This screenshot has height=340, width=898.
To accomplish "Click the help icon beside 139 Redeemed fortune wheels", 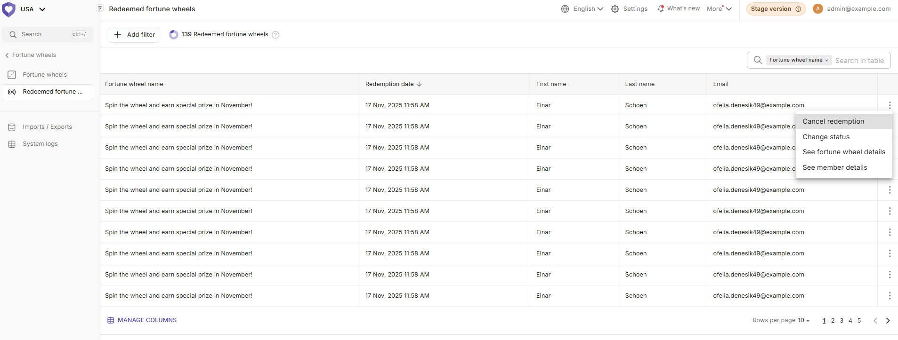I will pyautogui.click(x=275, y=35).
